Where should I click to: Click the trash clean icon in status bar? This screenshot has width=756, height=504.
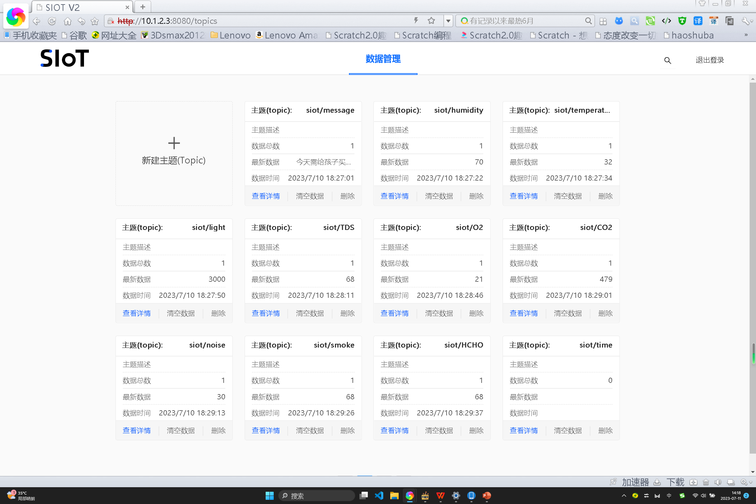coord(706,482)
